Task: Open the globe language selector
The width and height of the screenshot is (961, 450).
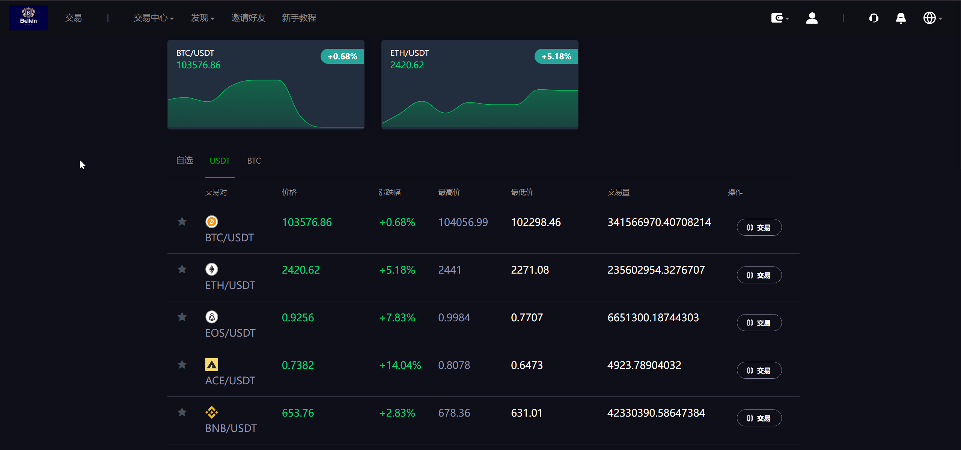Action: point(930,18)
